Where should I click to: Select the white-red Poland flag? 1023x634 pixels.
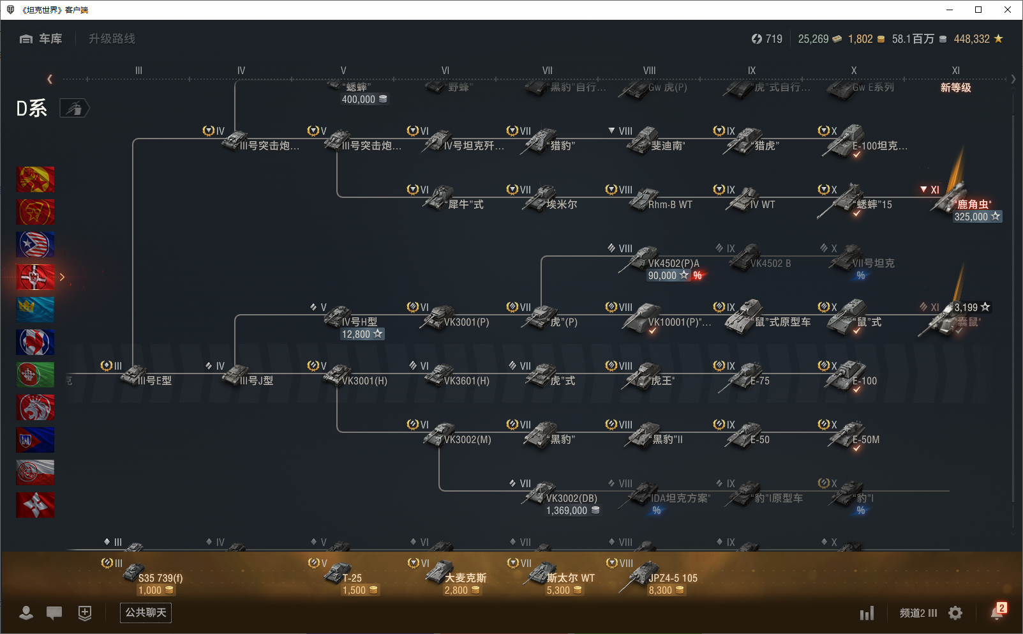point(35,472)
